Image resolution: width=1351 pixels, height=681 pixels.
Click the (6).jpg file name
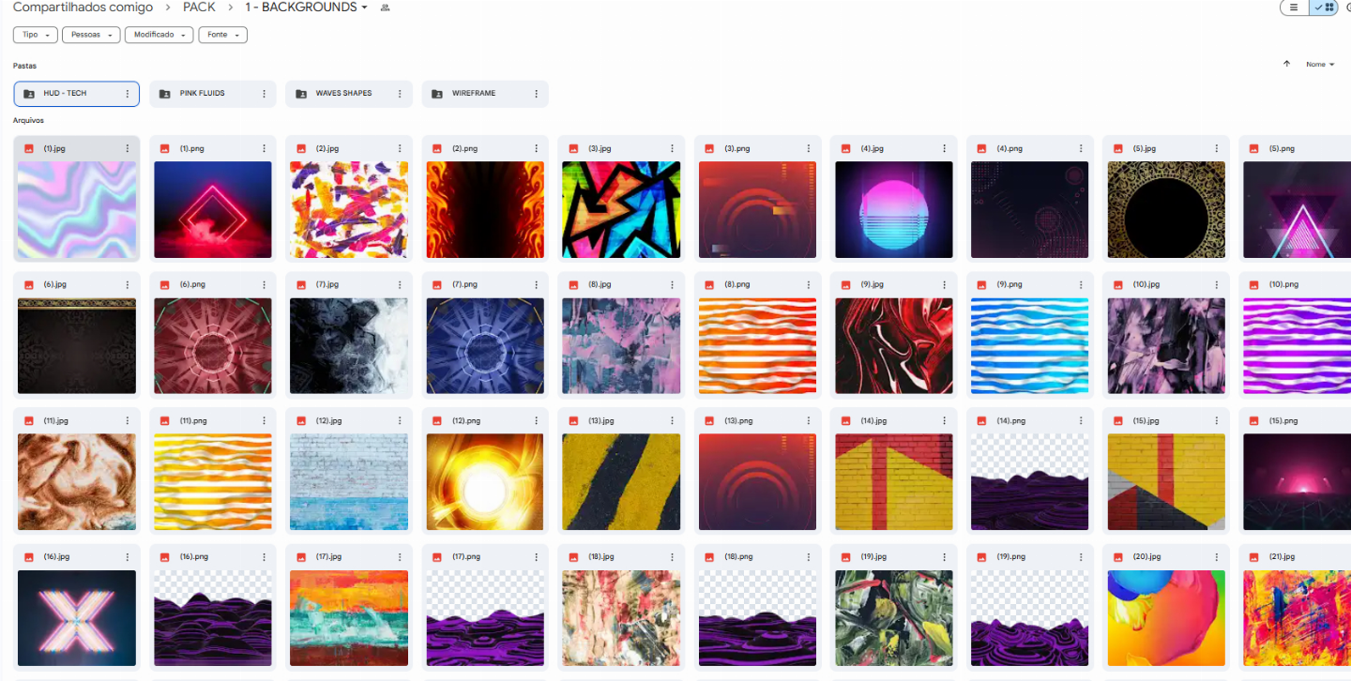(55, 284)
